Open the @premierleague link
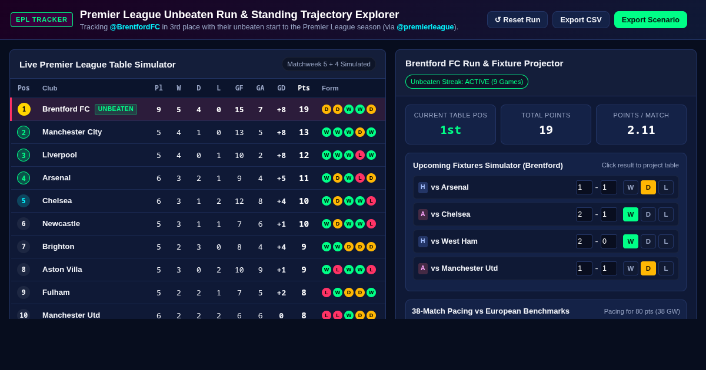 (425, 27)
